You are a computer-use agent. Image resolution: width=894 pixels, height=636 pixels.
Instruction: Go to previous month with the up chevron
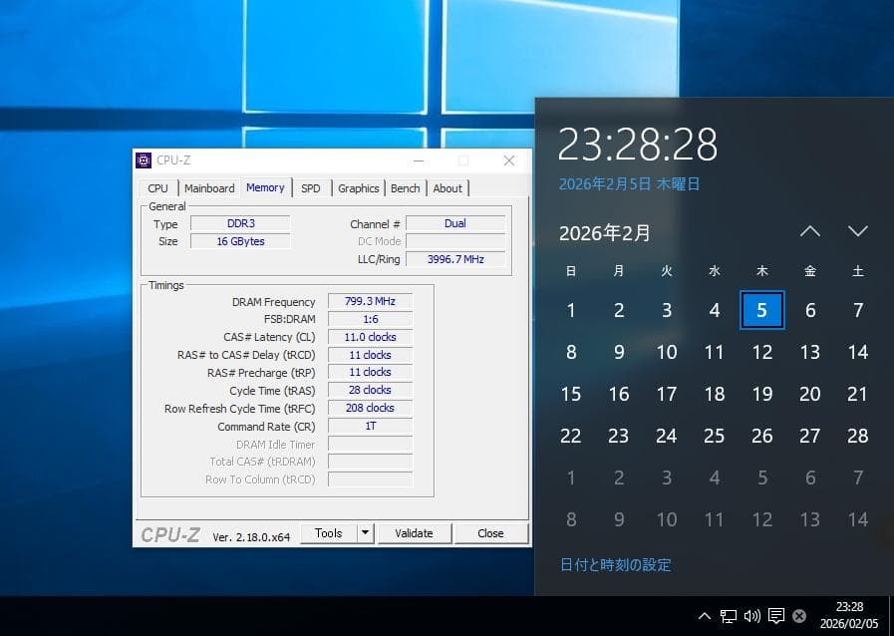coord(810,231)
